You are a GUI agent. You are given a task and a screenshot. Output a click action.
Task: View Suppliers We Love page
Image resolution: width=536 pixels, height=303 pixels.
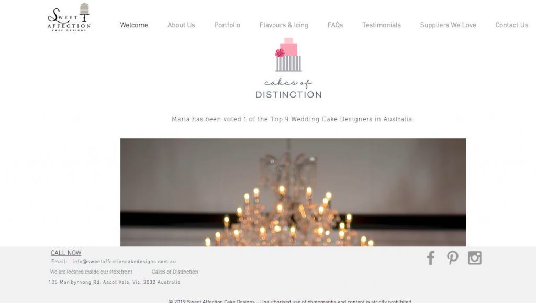click(x=448, y=25)
